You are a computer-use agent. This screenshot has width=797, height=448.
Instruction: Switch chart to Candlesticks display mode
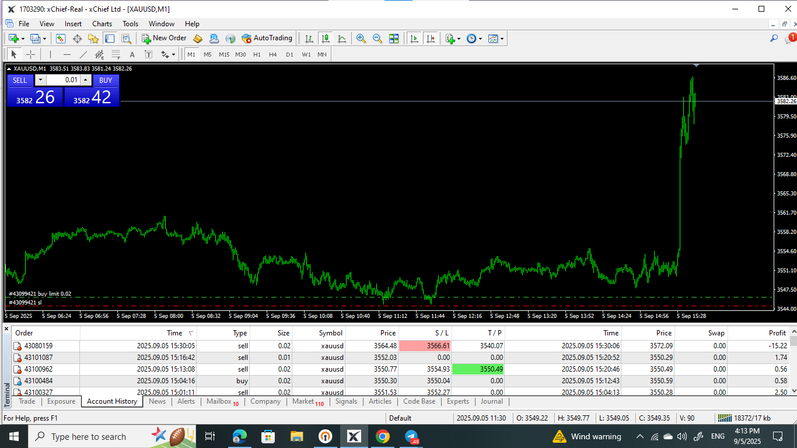pos(326,38)
